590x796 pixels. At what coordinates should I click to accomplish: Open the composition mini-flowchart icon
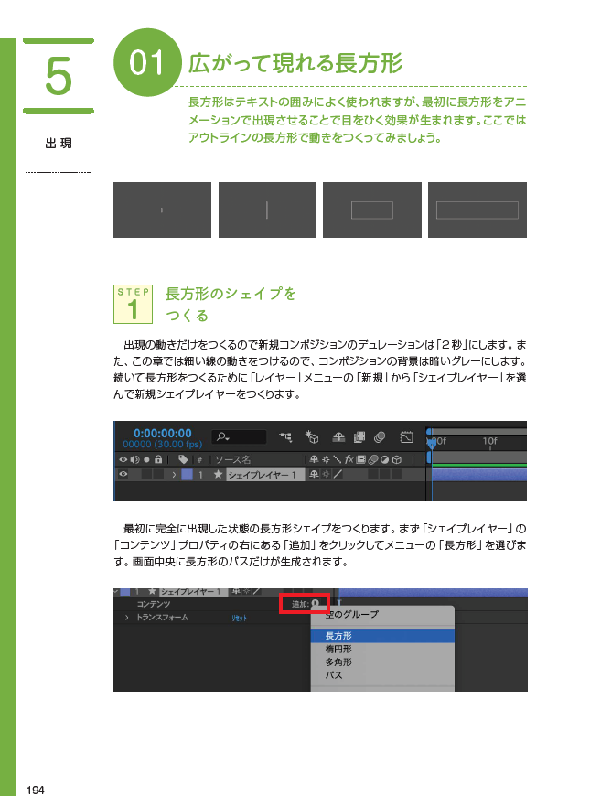coord(286,436)
